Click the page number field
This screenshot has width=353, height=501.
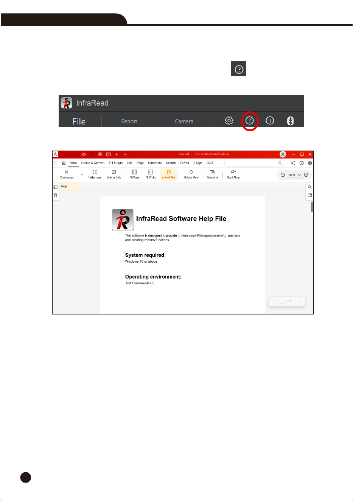coord(281,301)
